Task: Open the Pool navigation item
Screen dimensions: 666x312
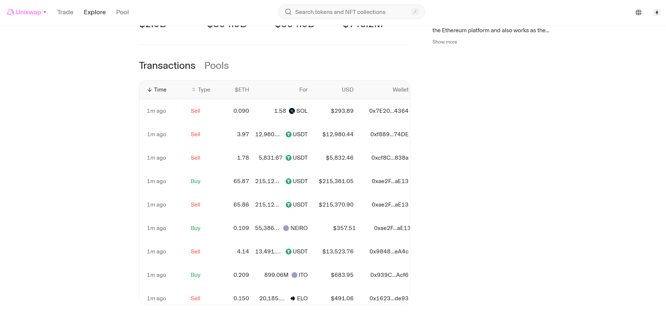Action: point(122,12)
